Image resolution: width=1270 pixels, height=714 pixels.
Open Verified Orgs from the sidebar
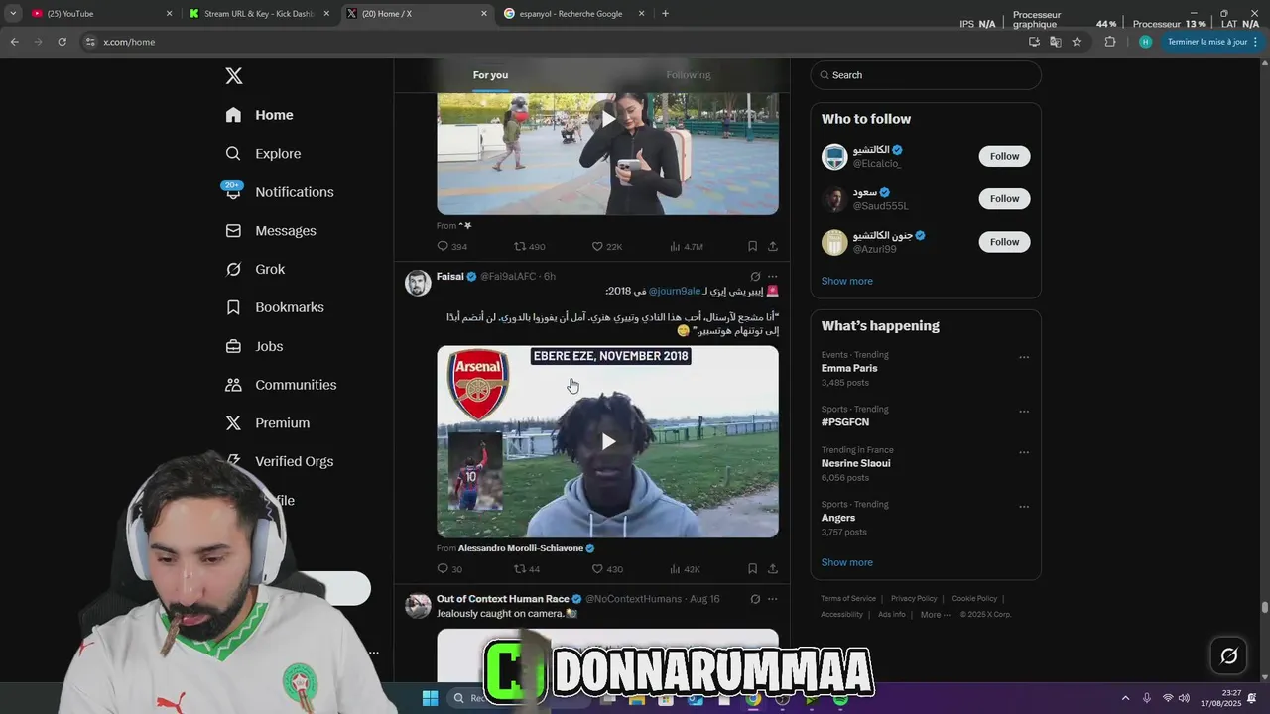(281, 461)
